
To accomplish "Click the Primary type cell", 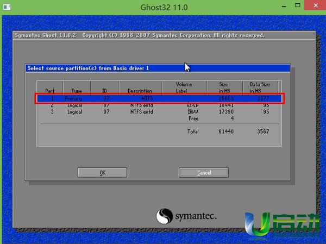I will coord(73,98).
